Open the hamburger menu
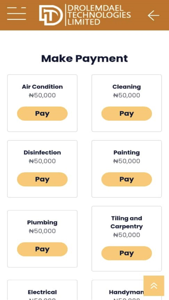The image size is (169, 300). point(16,14)
